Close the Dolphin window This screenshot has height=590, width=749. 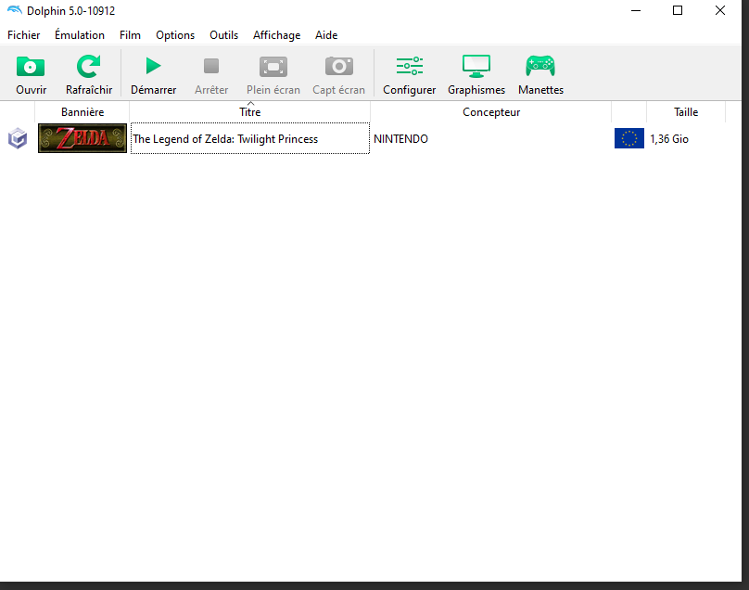[x=720, y=10]
